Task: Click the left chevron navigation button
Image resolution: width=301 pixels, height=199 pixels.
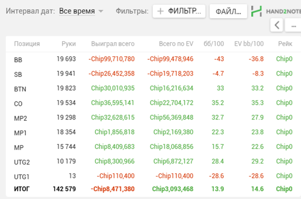Action: [277, 25]
